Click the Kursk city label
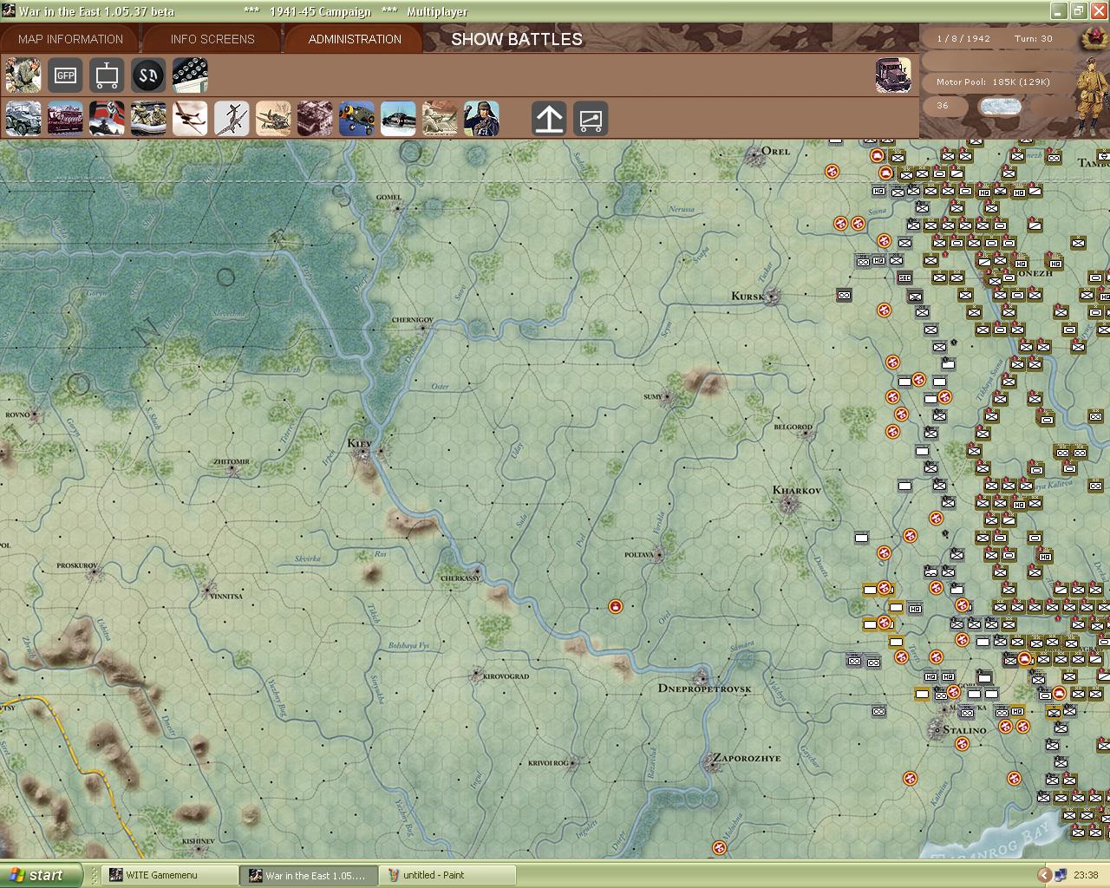The image size is (1110, 888). click(x=748, y=296)
